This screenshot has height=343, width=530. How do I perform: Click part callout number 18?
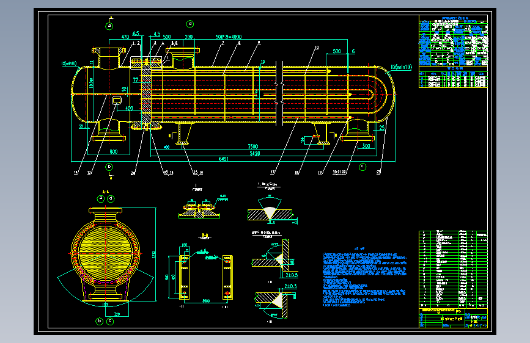coord(296,173)
